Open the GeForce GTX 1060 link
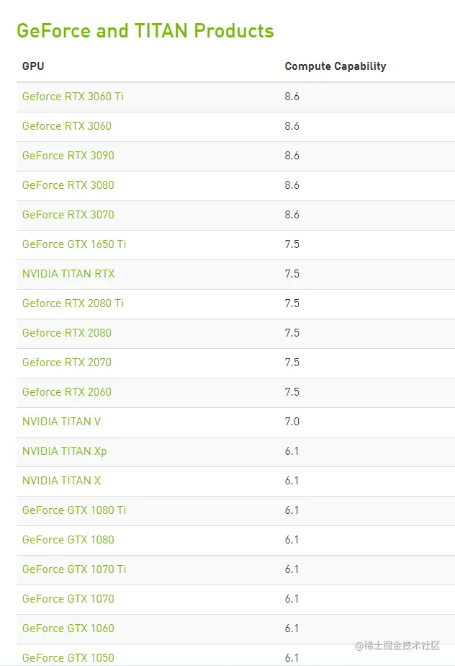This screenshot has height=666, width=455. point(68,629)
